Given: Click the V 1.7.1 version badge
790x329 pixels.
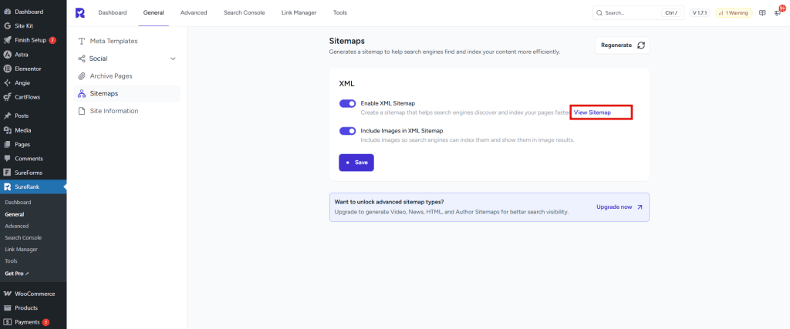Looking at the screenshot, I should (699, 13).
